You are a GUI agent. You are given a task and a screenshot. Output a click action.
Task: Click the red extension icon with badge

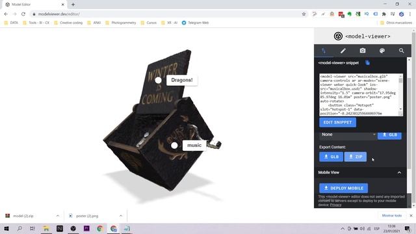pos(341,14)
